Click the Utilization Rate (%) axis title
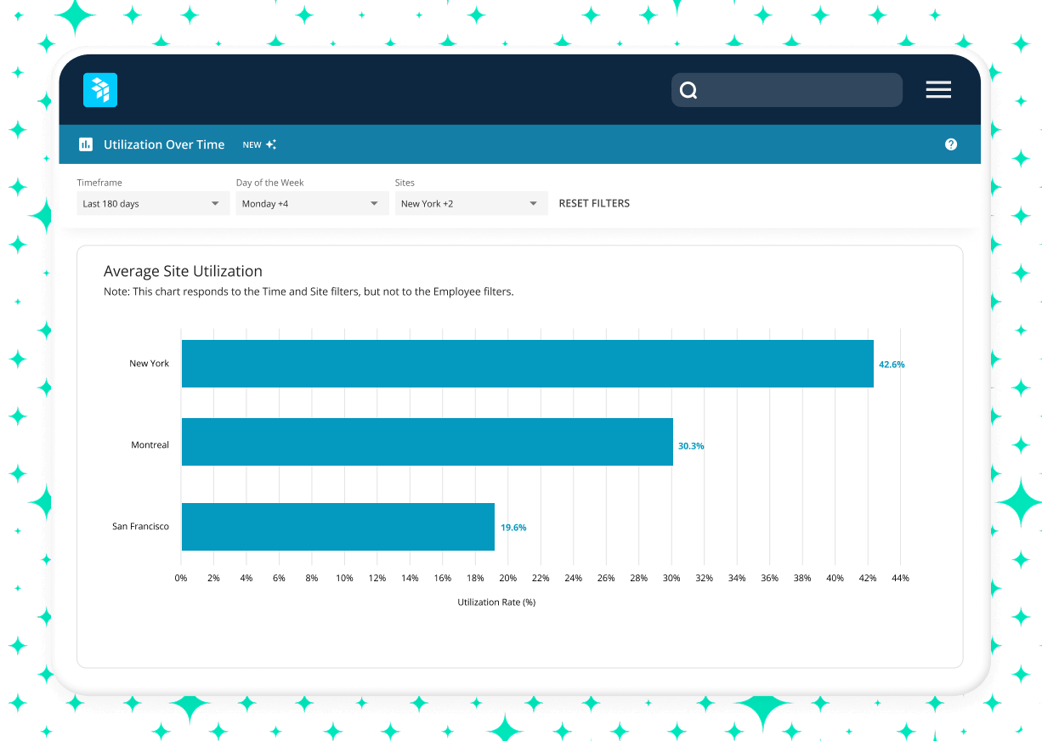This screenshot has height=741, width=1042. tap(496, 602)
